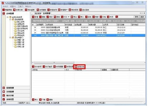This screenshot has height=106, width=148.
Task: Collapse the 合同分类目录 root tree node
Action: (x=8, y=17)
